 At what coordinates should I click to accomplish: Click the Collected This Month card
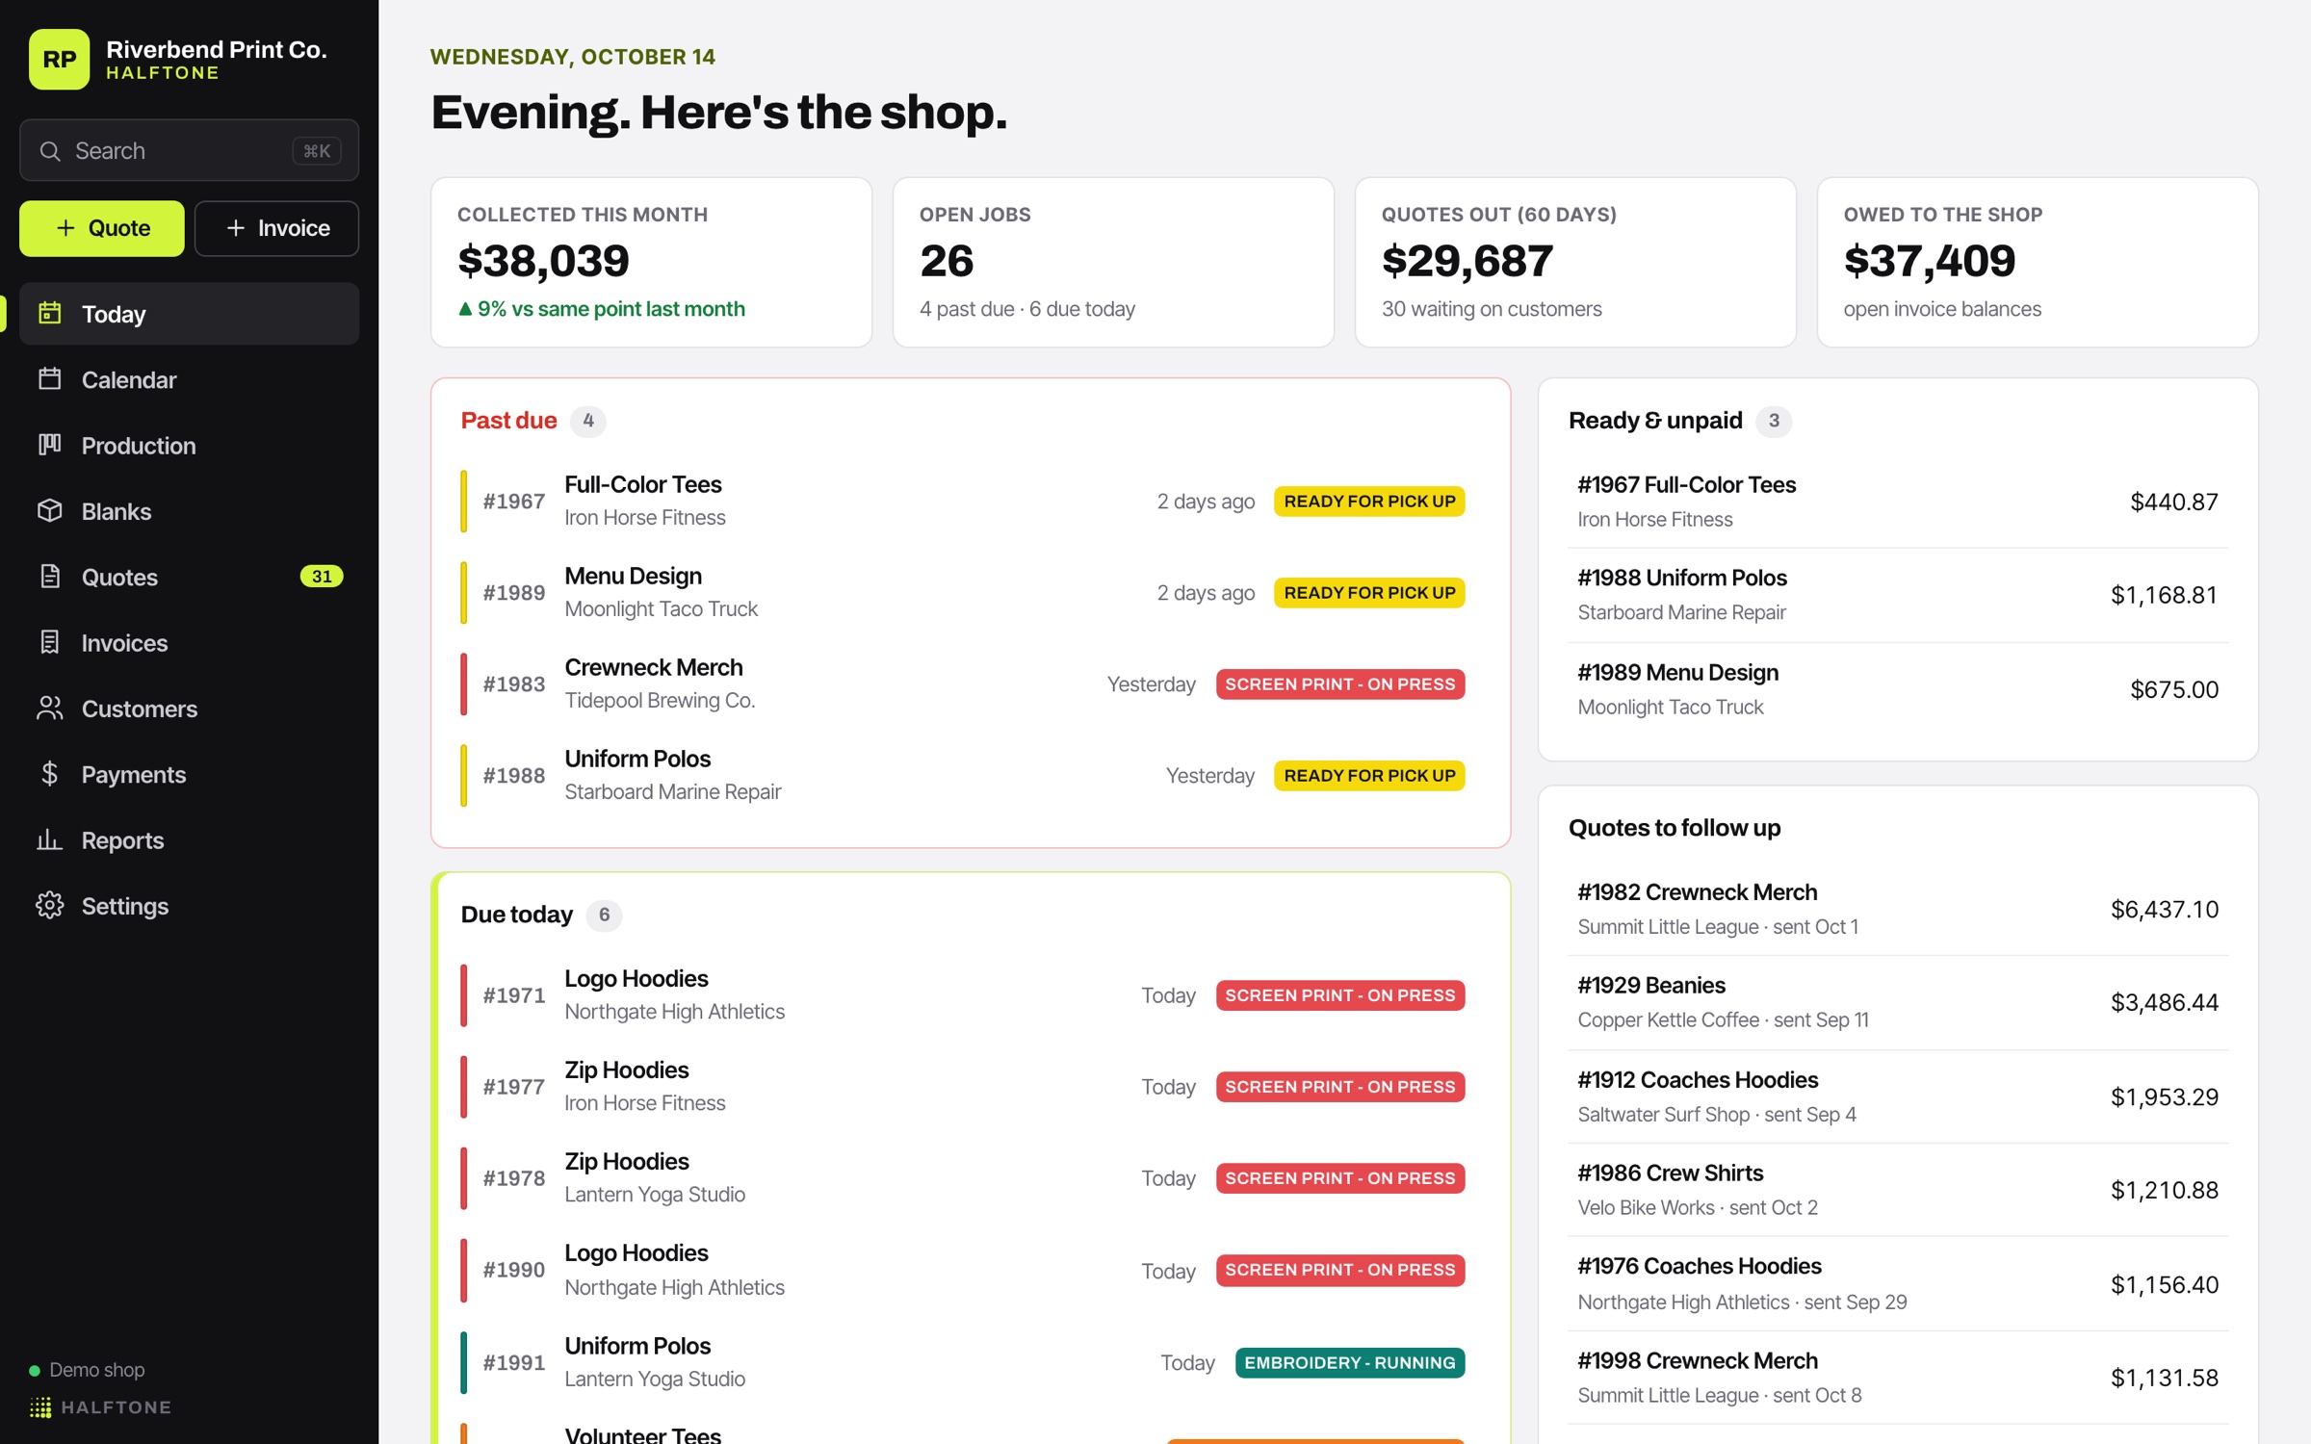[651, 262]
